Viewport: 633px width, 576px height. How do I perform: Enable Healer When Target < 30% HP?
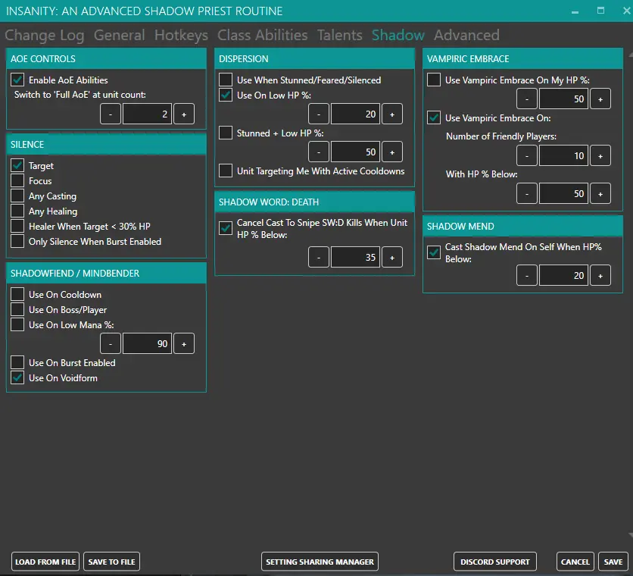[17, 226]
